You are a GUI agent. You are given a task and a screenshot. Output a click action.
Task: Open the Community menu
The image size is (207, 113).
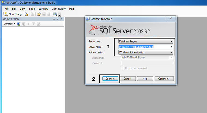coord(59,9)
